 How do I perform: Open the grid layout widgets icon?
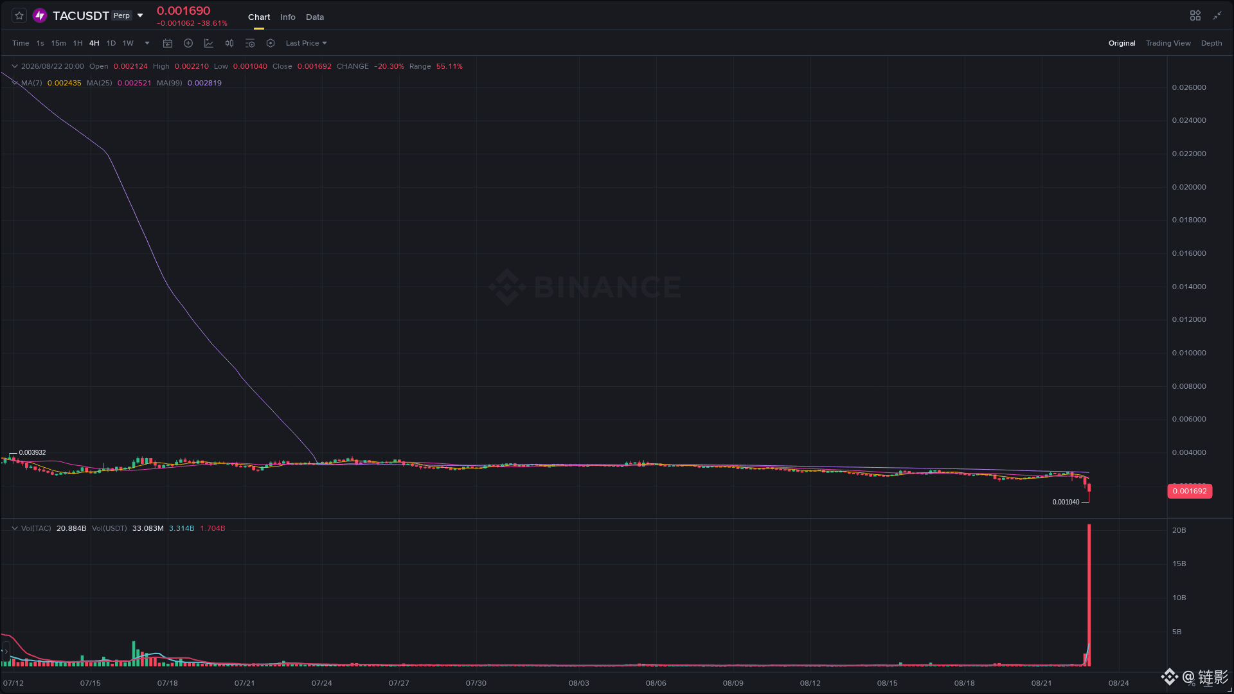point(1195,15)
